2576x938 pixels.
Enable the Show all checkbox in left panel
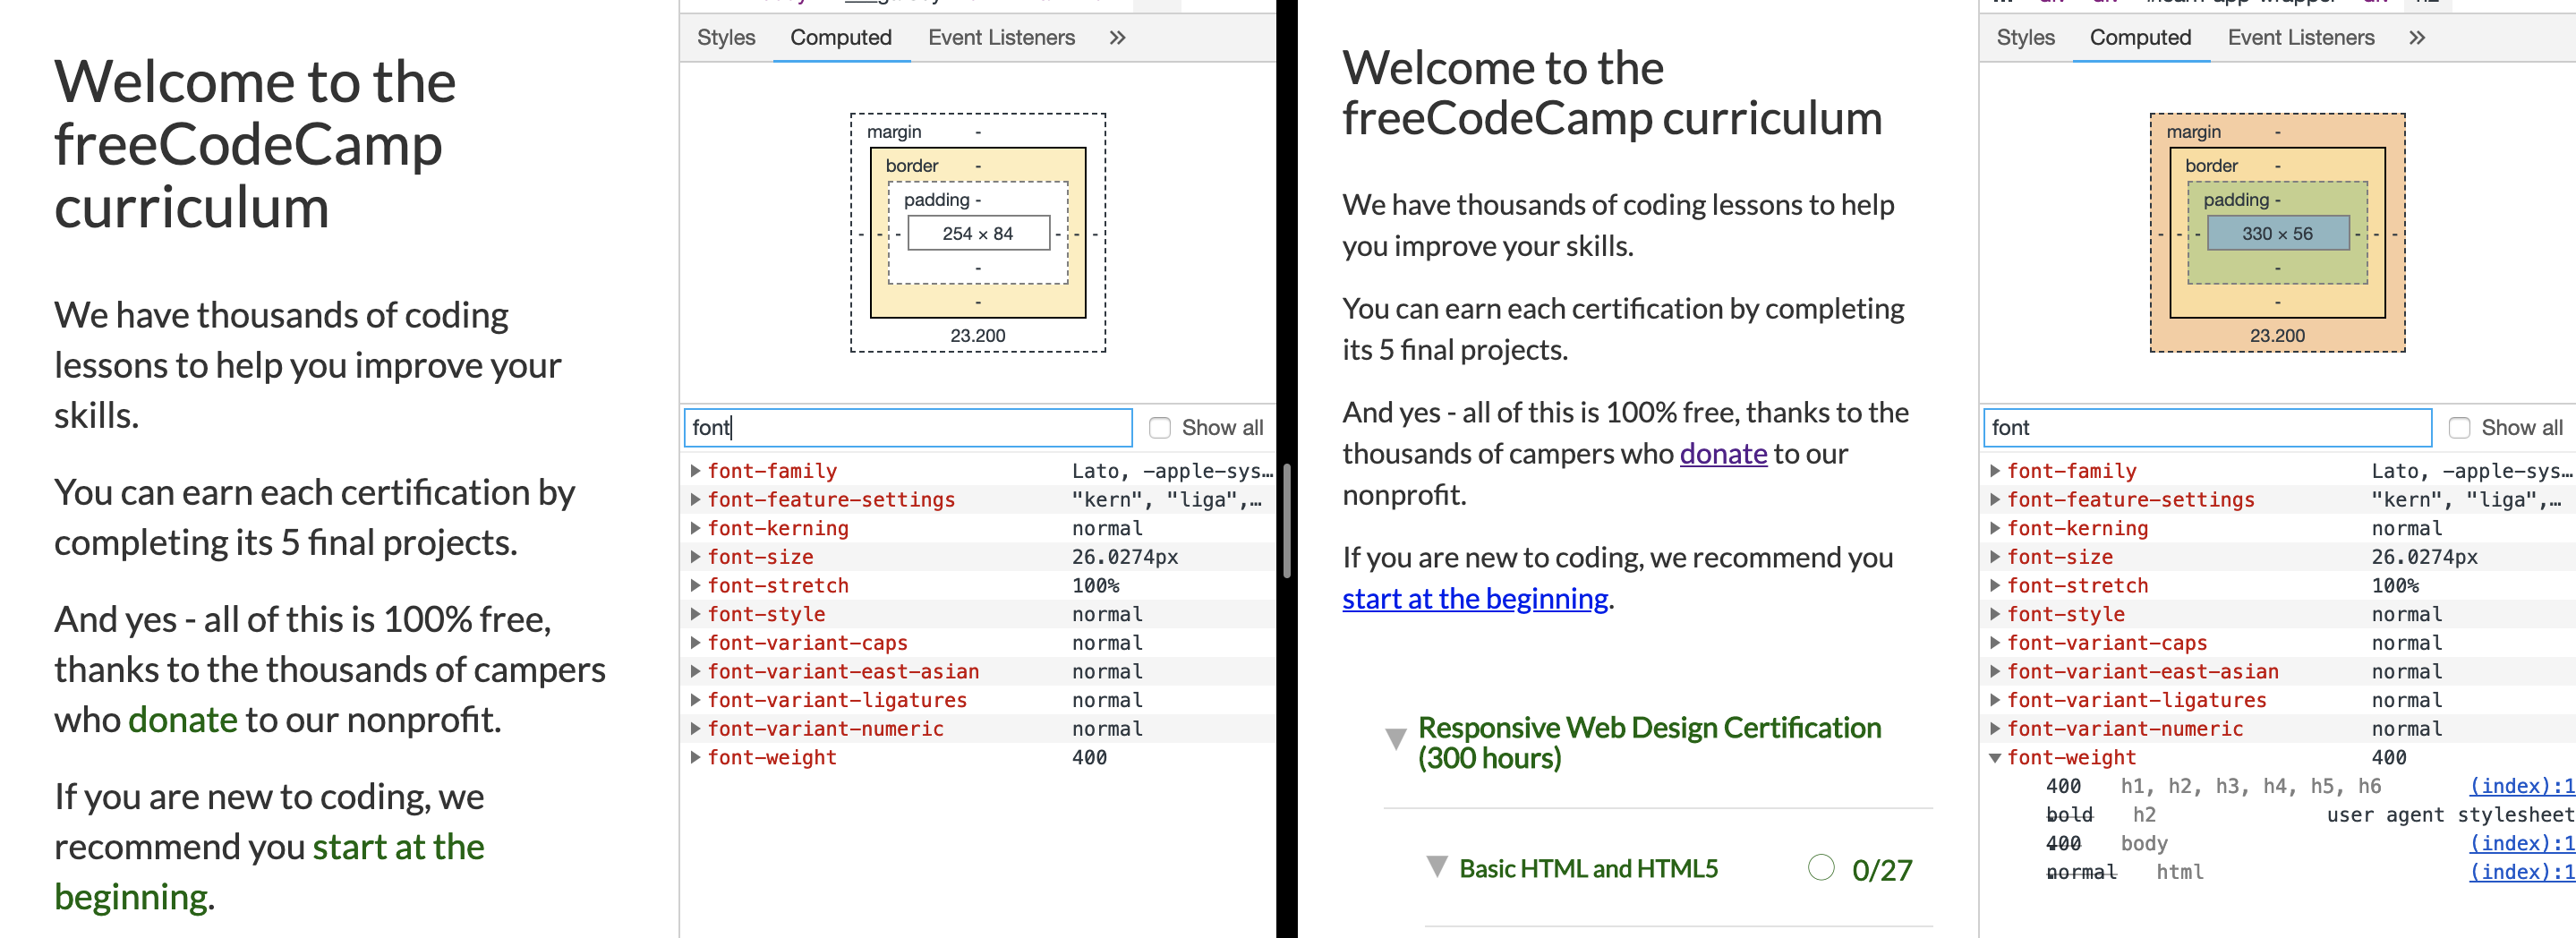coord(1158,427)
